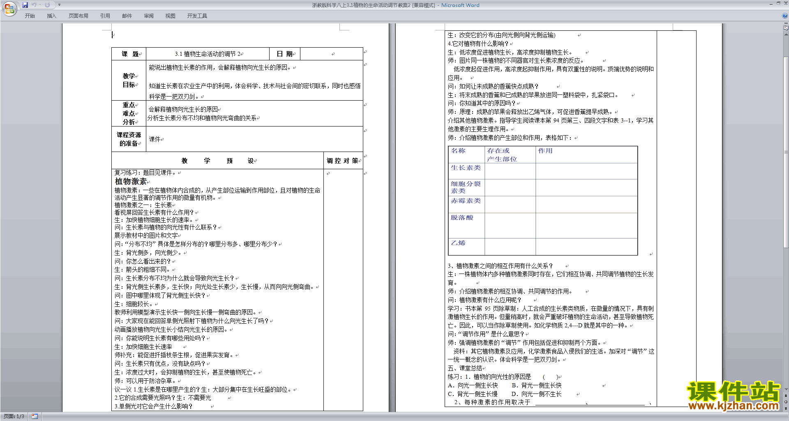Viewport: 789px width, 421px height.
Task: Click the split bar handle above the ruler icon
Action: click(x=786, y=24)
